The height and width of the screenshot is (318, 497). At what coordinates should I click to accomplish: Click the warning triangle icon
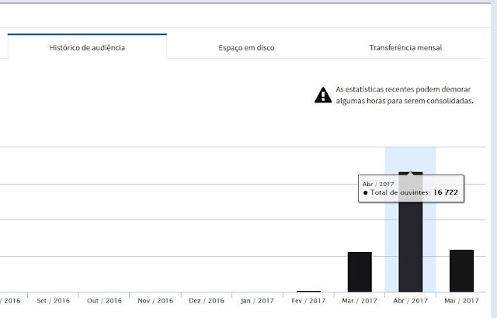(x=323, y=95)
